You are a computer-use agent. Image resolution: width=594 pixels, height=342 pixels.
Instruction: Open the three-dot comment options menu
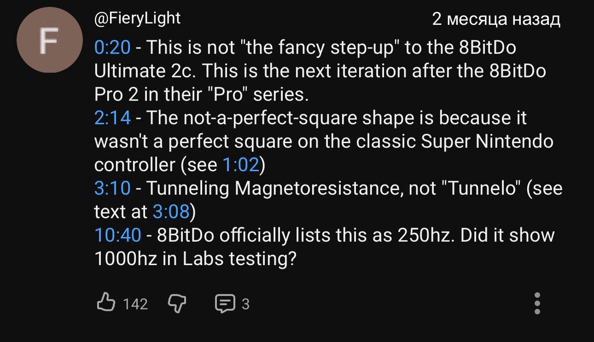537,303
